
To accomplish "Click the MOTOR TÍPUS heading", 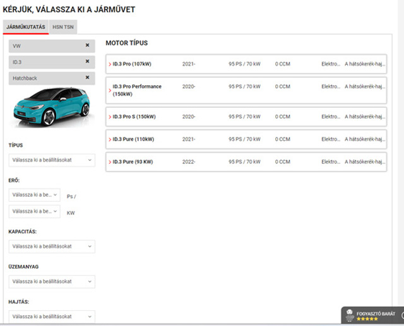I will pos(126,43).
